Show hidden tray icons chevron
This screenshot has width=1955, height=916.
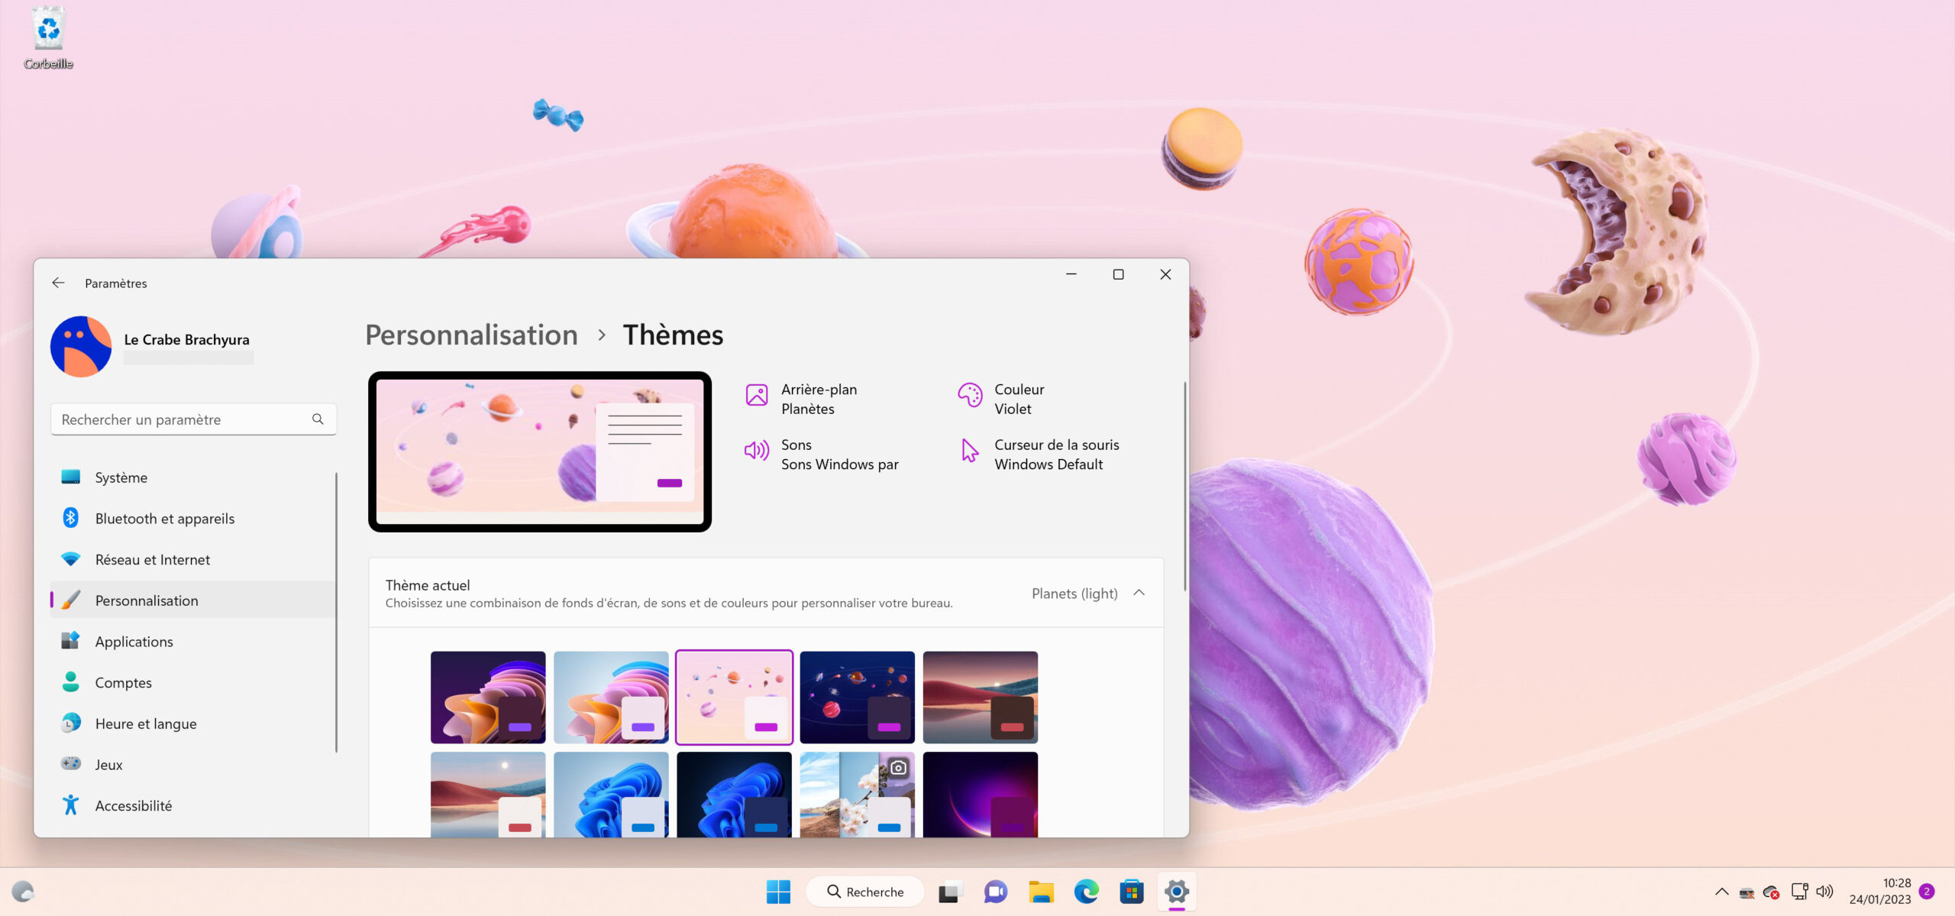tap(1721, 892)
